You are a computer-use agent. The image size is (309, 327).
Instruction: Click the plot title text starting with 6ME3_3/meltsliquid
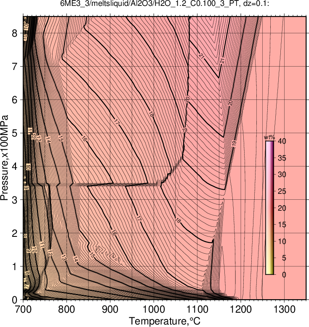point(165,3)
